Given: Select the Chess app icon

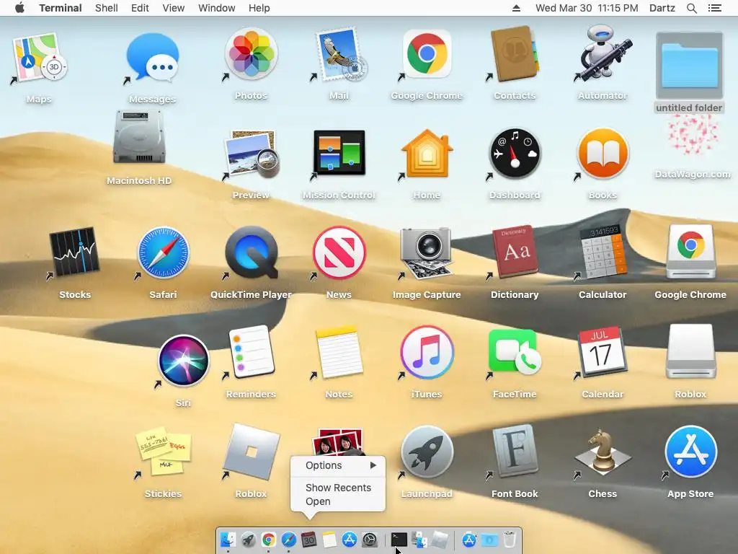Looking at the screenshot, I should 603,452.
